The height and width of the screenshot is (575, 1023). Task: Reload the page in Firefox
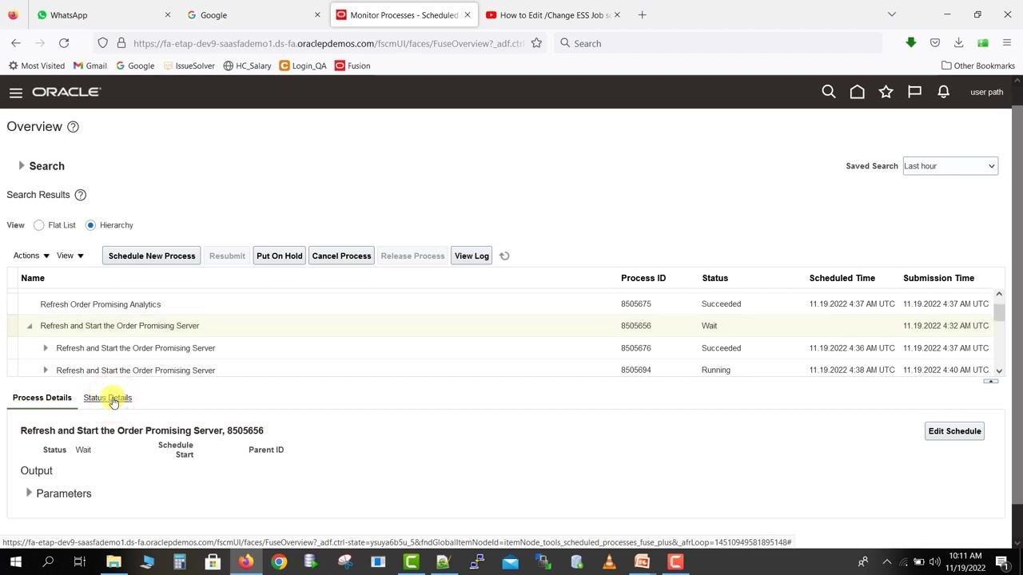tap(64, 43)
